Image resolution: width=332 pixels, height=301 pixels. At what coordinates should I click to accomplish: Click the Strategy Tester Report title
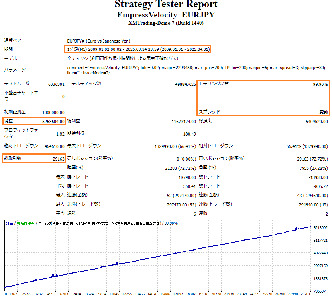tap(166, 4)
